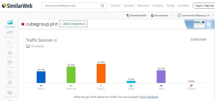Open Referrals section in sidebar

pos(10,34)
